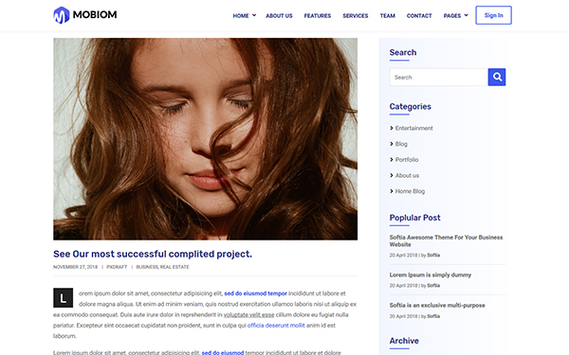This screenshot has width=569, height=355.
Task: Click the chevron beside About us category
Action: tap(392, 175)
